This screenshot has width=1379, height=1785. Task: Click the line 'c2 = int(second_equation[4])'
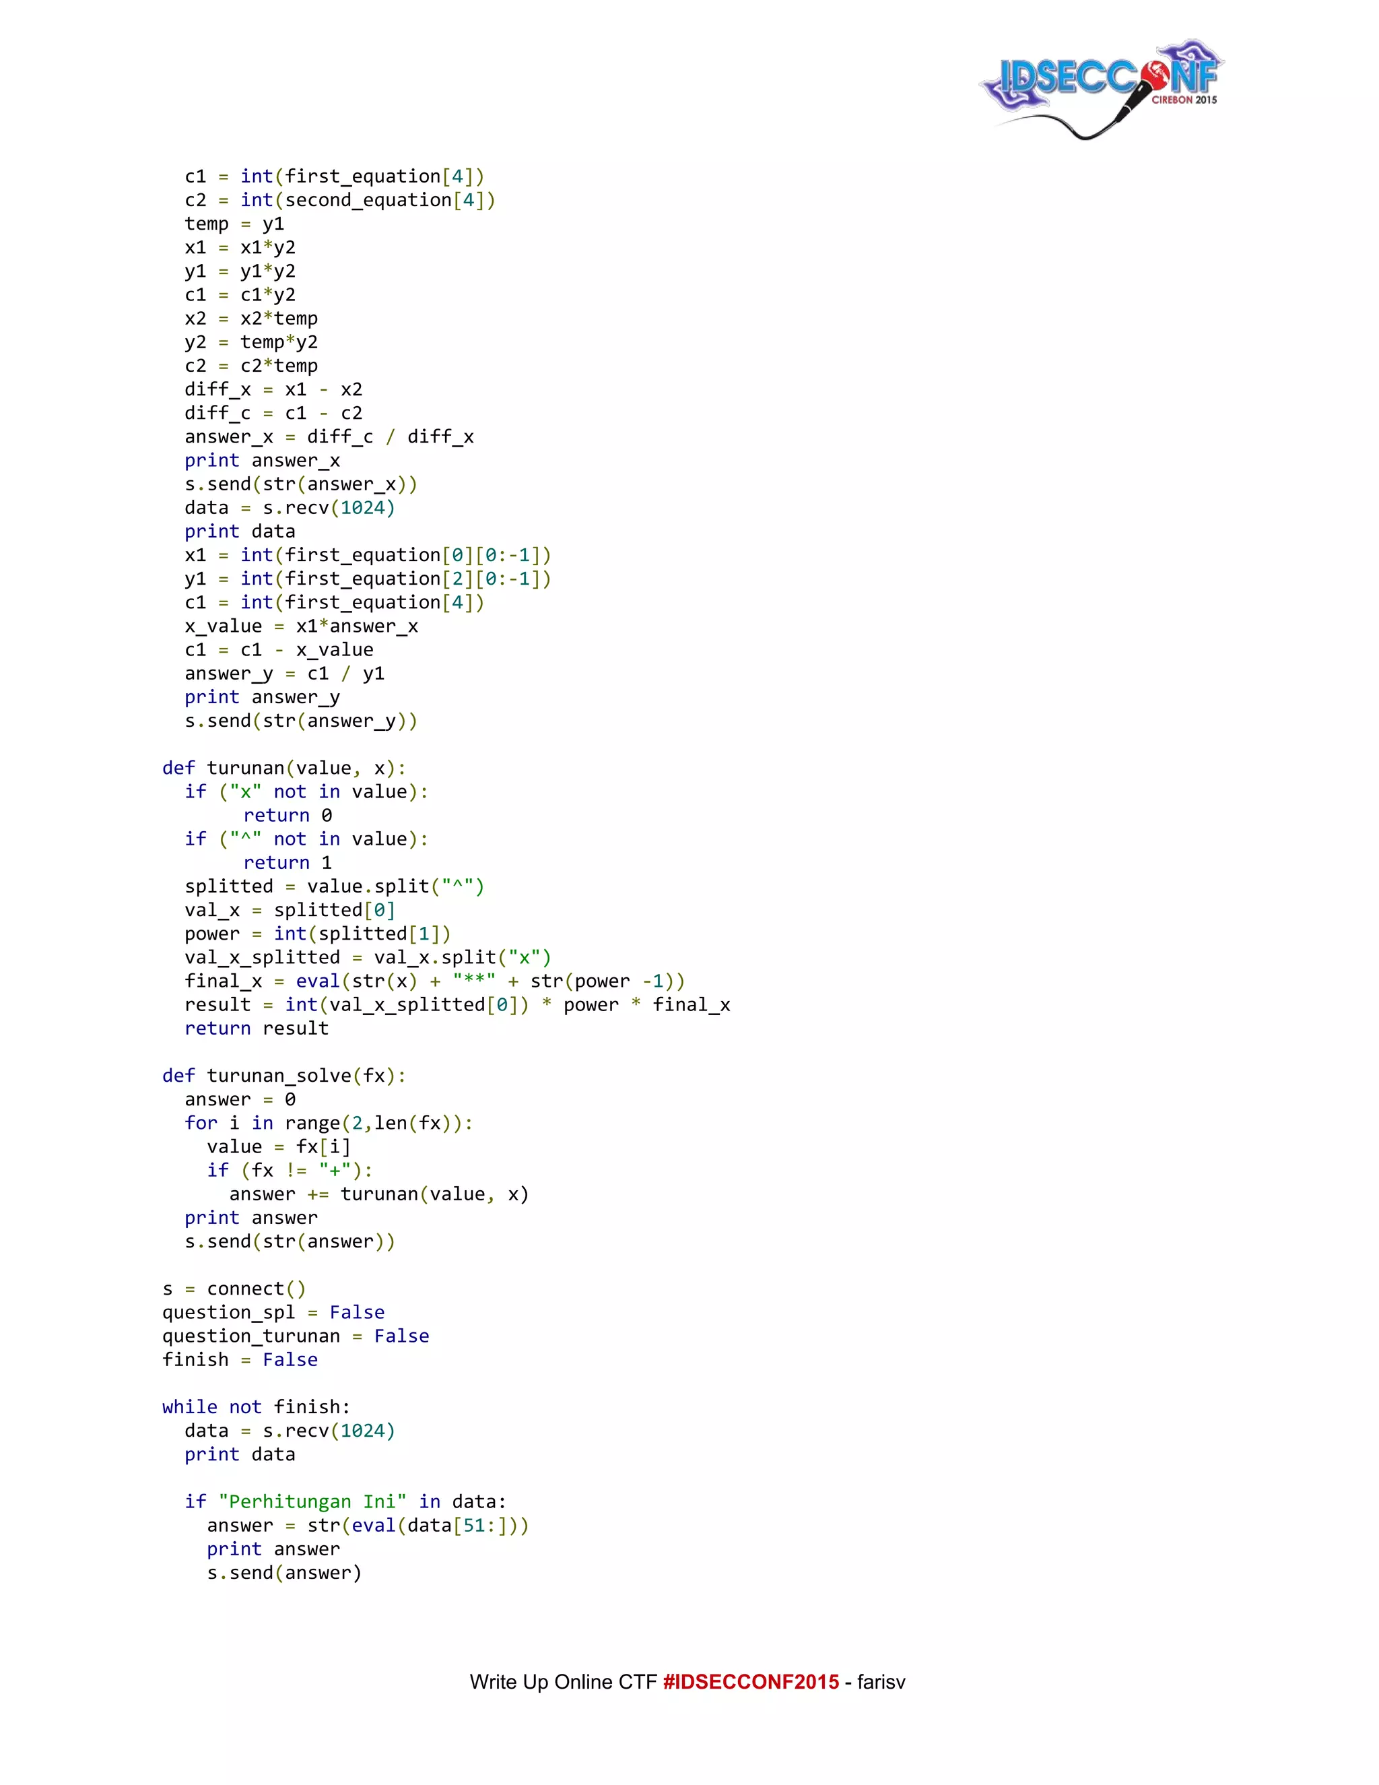340,200
